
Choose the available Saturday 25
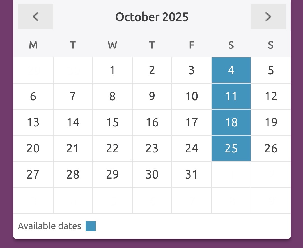pyautogui.click(x=231, y=148)
